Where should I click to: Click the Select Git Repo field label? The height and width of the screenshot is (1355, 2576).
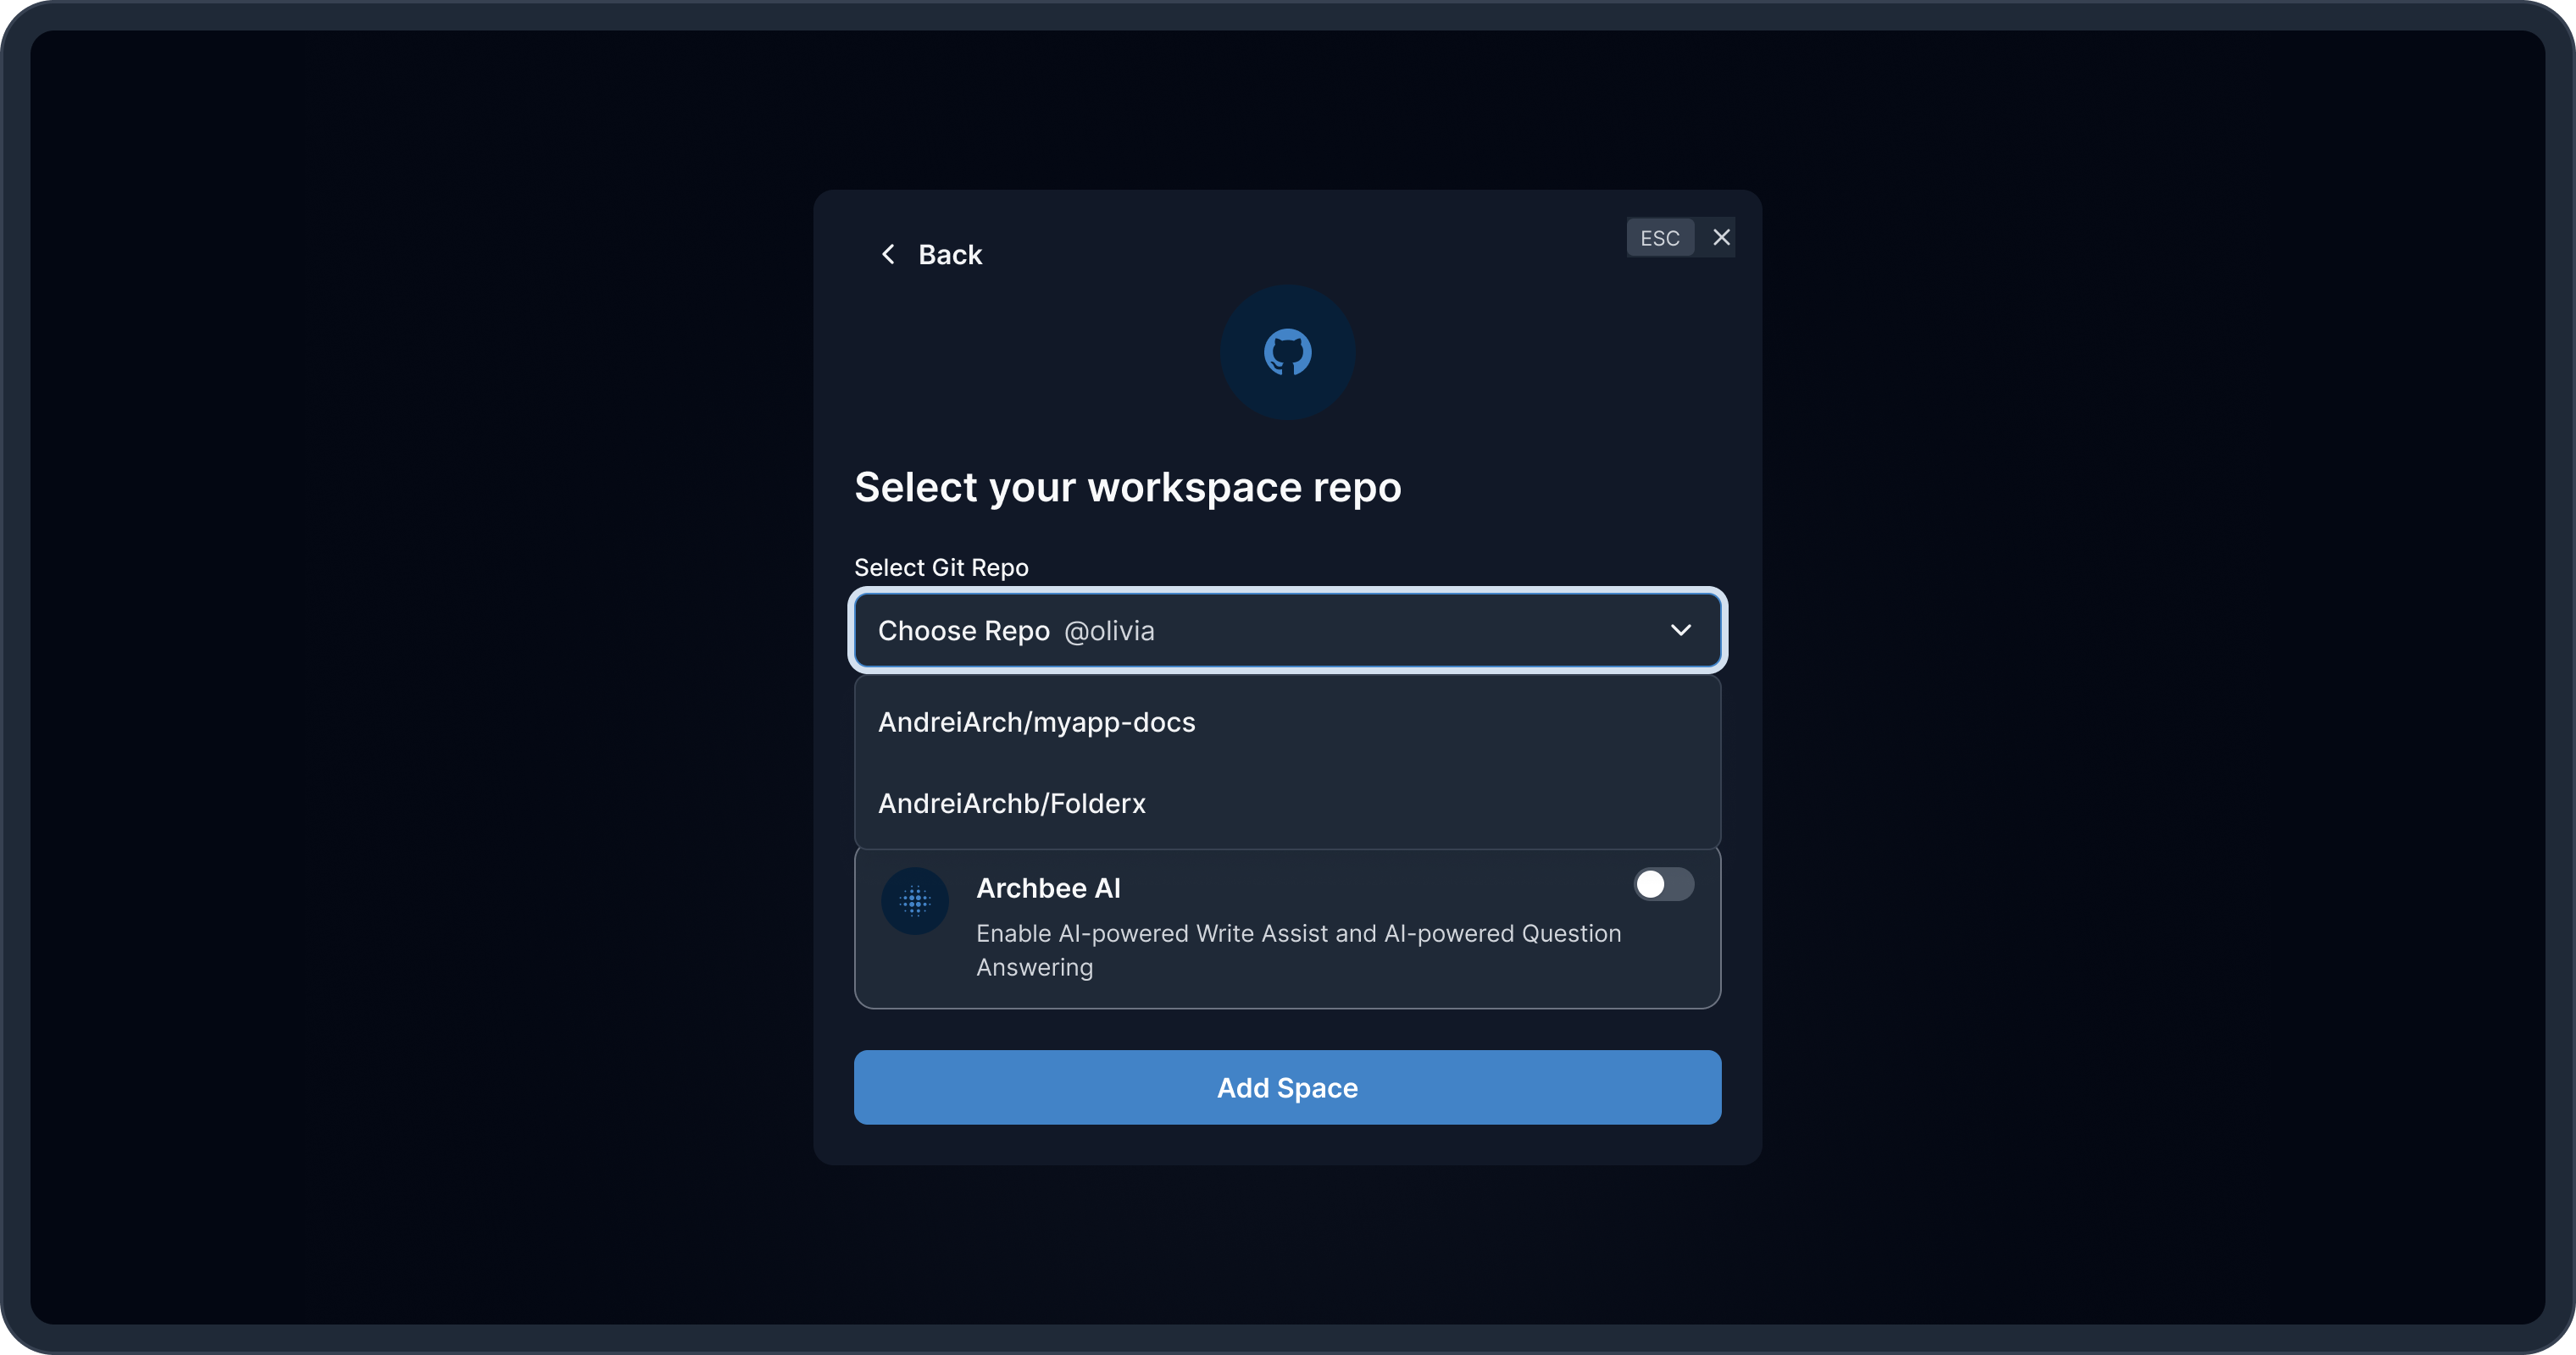pyautogui.click(x=940, y=567)
